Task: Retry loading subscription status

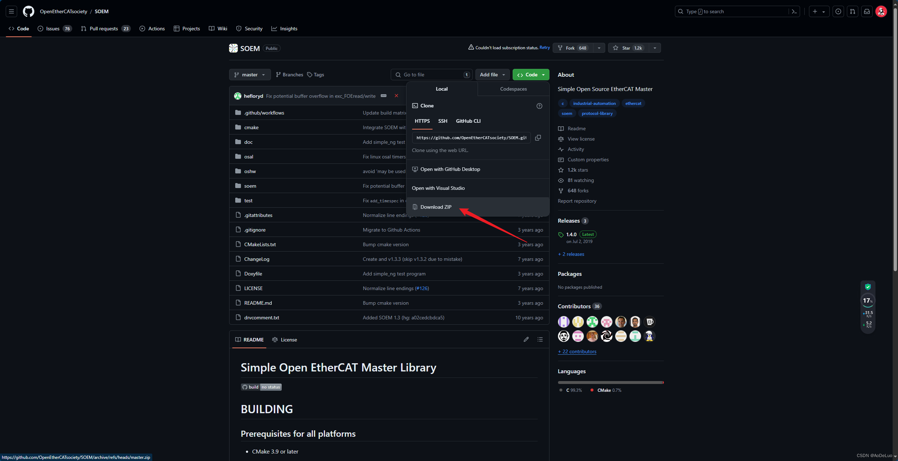Action: click(545, 47)
